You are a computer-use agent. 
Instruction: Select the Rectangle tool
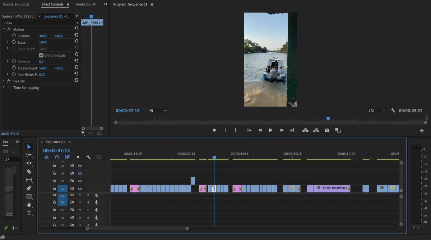pos(29,196)
